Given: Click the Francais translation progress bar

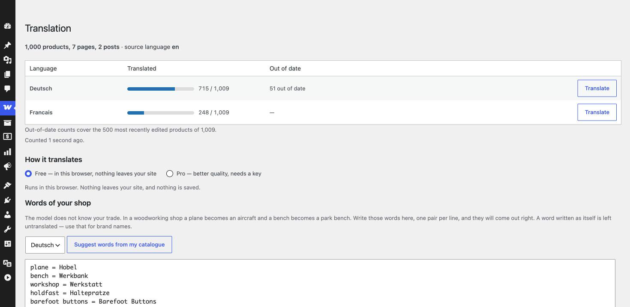Looking at the screenshot, I should click(161, 113).
